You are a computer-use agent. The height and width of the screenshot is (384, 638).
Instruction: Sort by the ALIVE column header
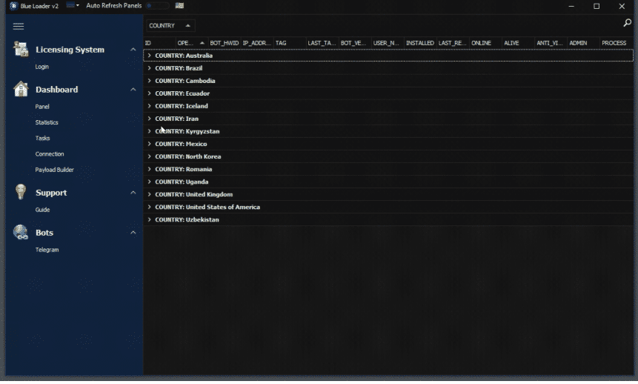tap(518, 43)
